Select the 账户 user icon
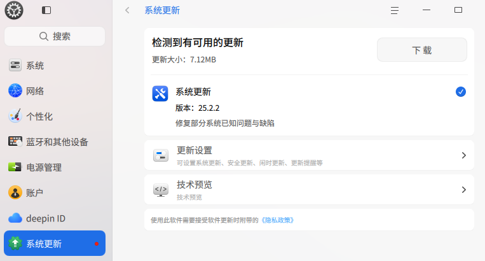 [x=15, y=193]
